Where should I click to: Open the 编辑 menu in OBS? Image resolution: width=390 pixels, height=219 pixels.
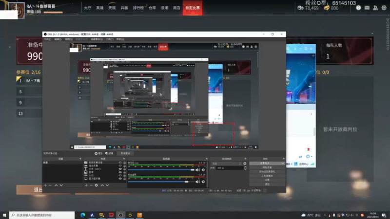58,39
